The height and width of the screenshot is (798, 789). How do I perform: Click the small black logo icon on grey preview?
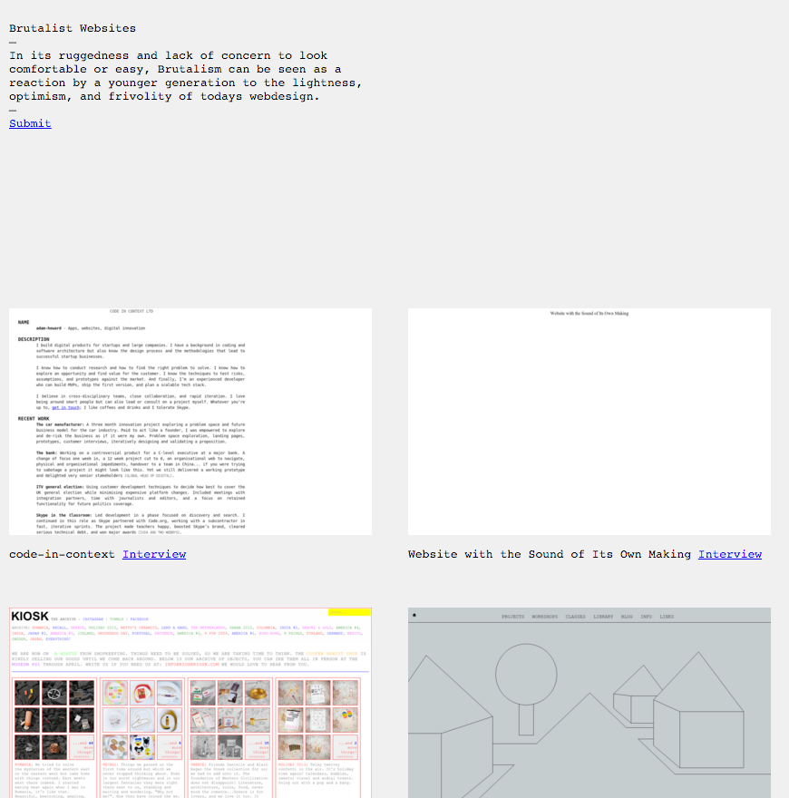point(414,616)
